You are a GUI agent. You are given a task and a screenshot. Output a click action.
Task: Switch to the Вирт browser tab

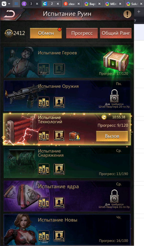click(x=93, y=4)
